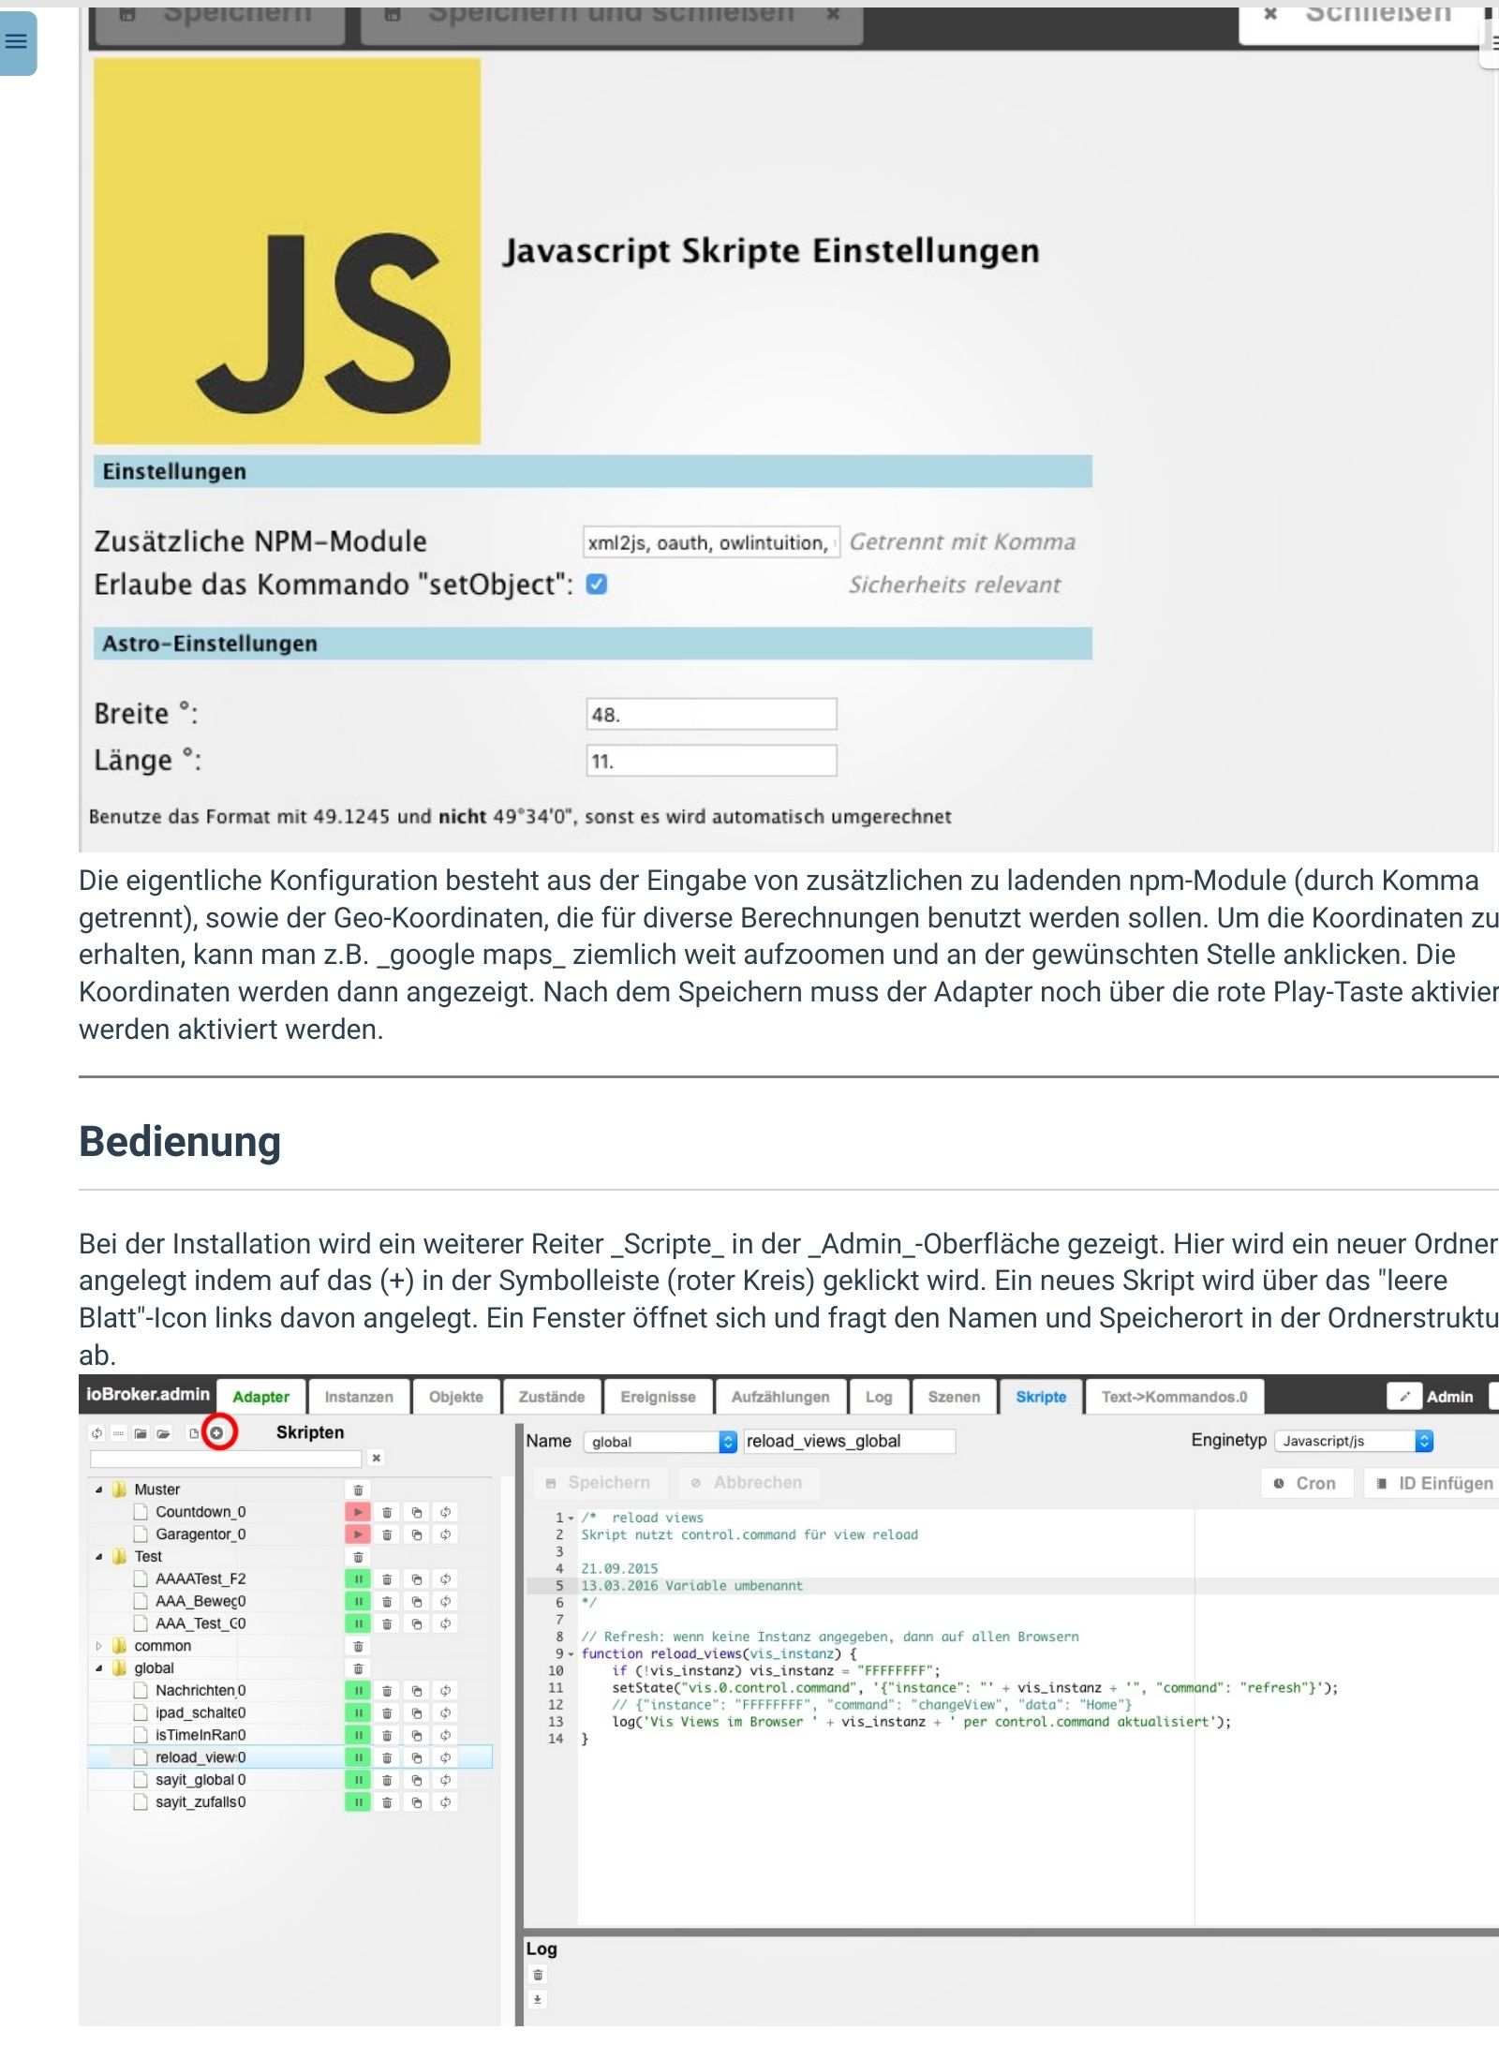Image resolution: width=1499 pixels, height=2060 pixels.
Task: Open the Aufzählungen tab
Action: [780, 1398]
